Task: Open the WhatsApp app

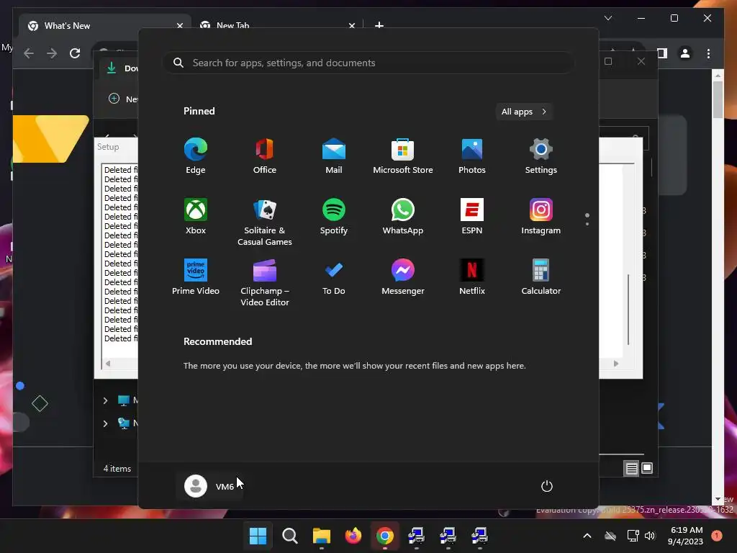Action: (403, 216)
